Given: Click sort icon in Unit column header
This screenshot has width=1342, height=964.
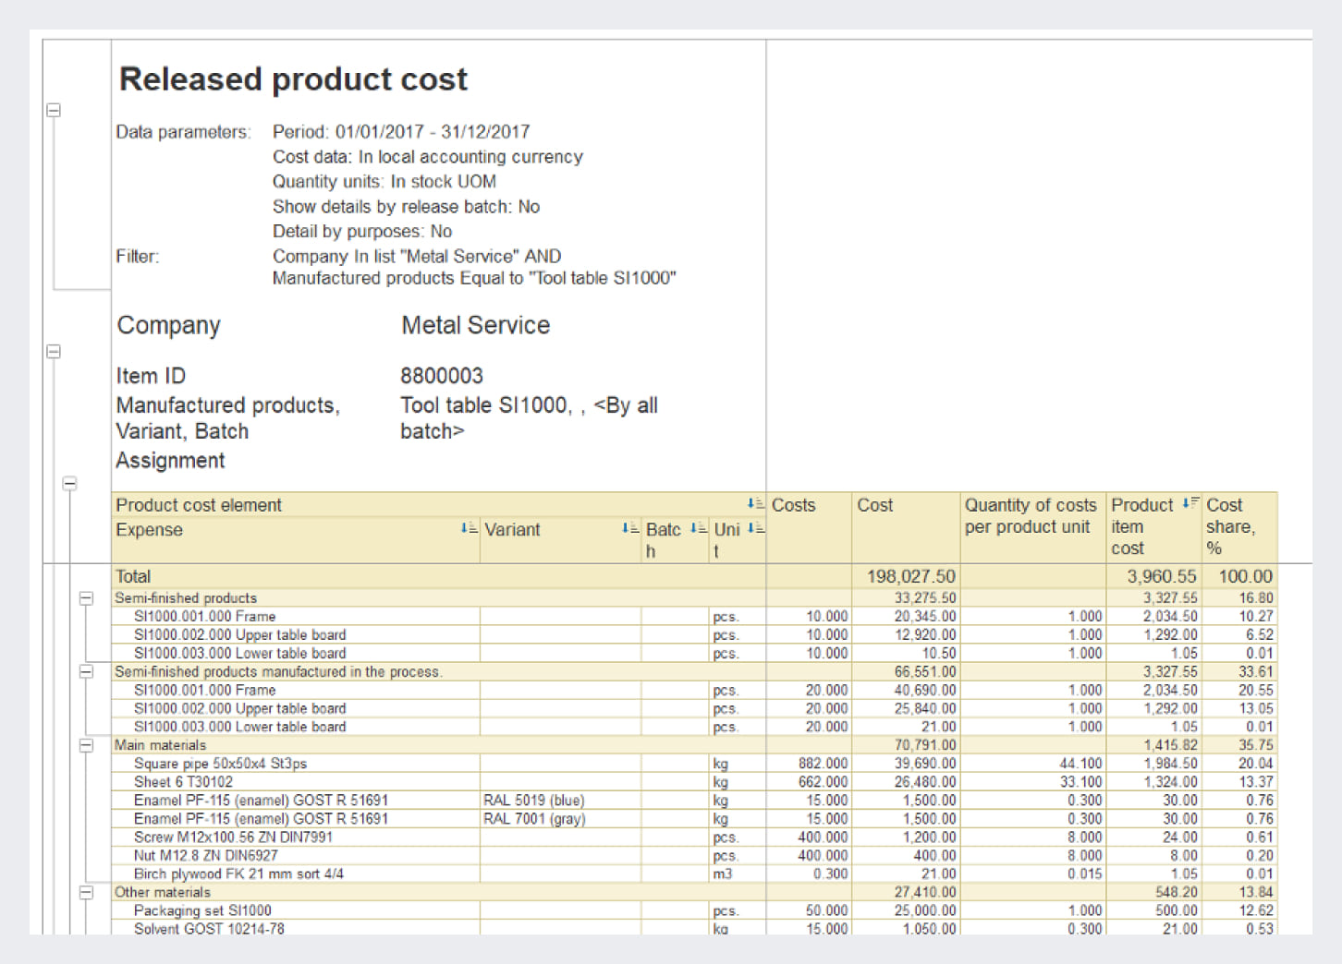Looking at the screenshot, I should (755, 528).
